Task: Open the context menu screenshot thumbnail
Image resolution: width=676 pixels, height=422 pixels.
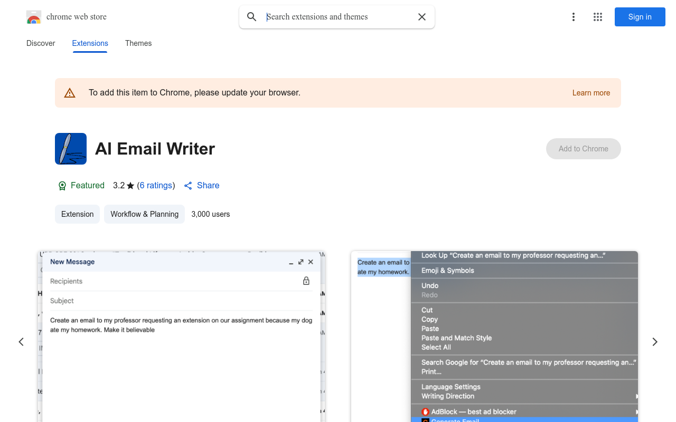Action: (x=494, y=337)
